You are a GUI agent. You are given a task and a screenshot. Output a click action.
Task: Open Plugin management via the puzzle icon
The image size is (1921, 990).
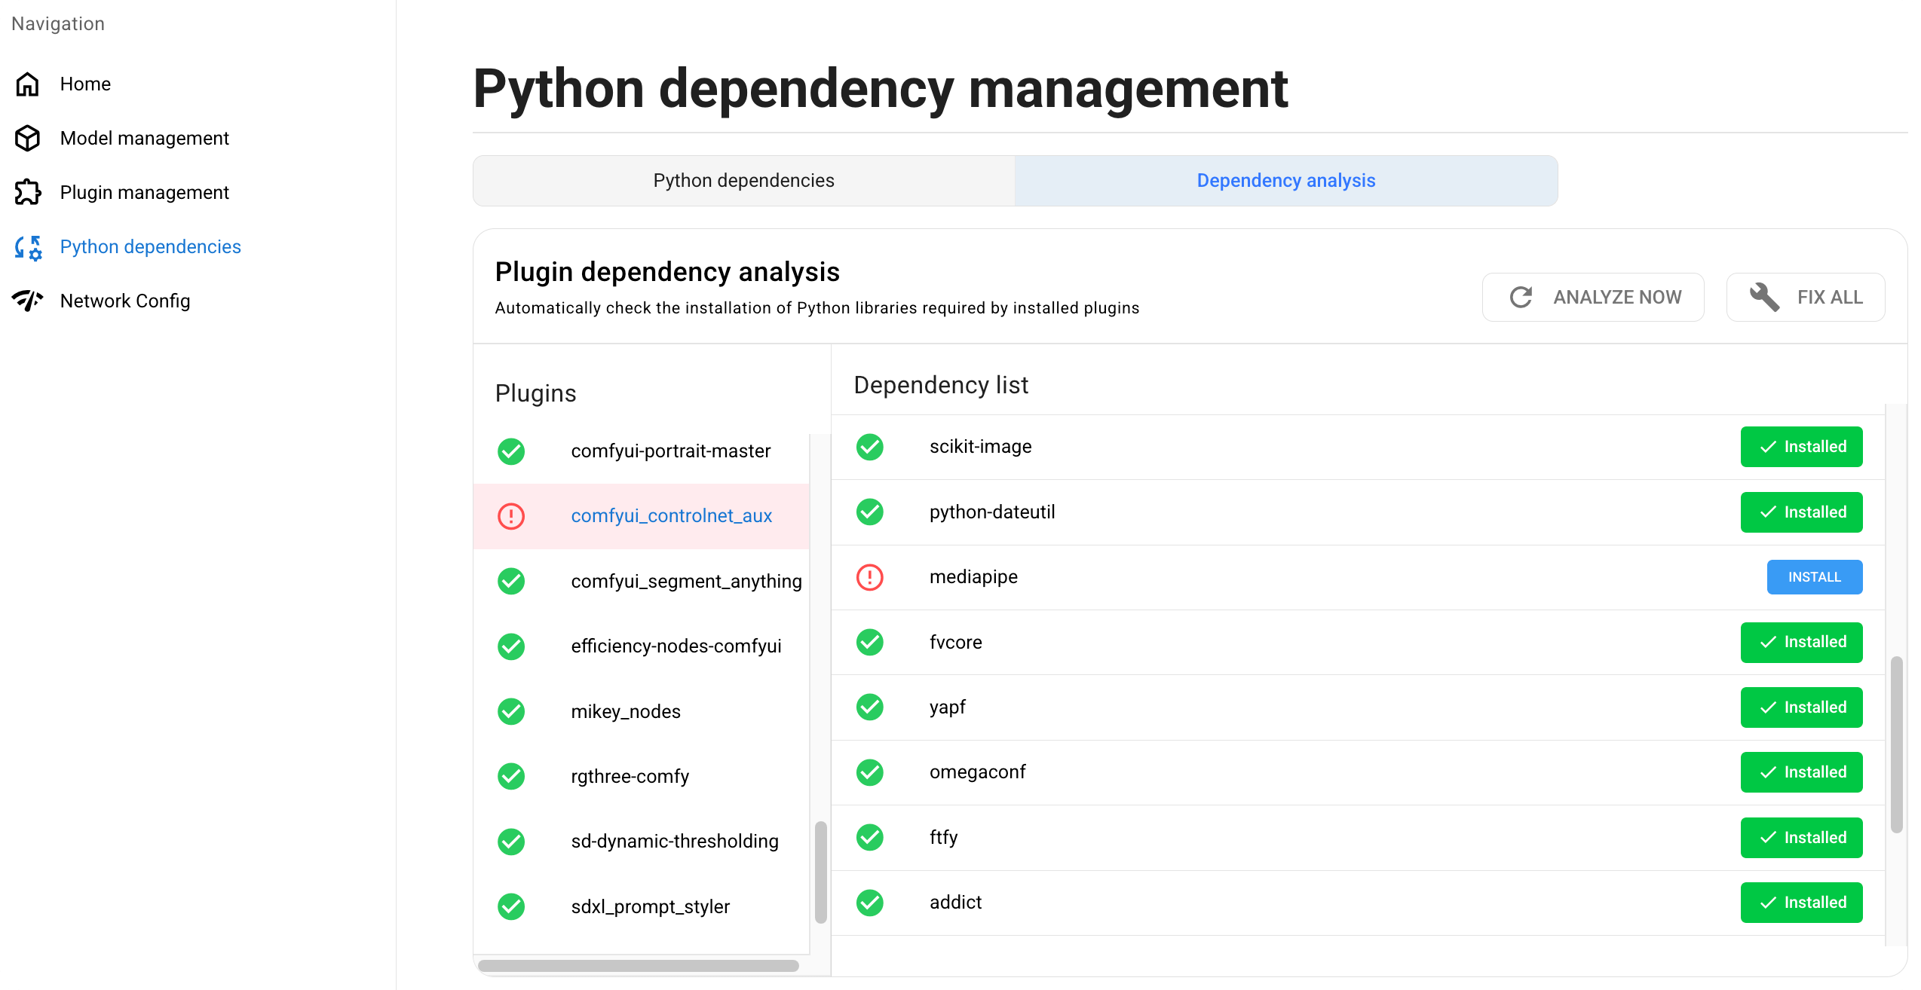27,192
